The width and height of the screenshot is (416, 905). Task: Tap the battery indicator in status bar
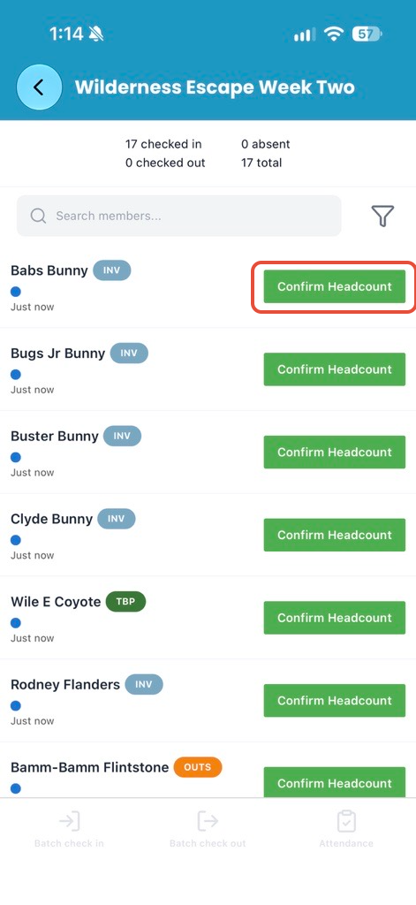click(x=367, y=34)
